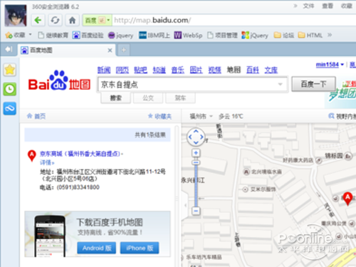The height and width of the screenshot is (267, 356).
Task: Open the 论坛 bookmark folder
Action: (x=284, y=36)
